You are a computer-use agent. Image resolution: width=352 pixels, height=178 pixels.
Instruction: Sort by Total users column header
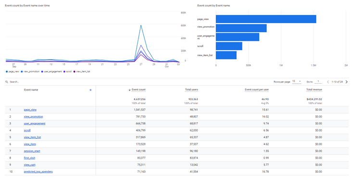[x=191, y=90]
